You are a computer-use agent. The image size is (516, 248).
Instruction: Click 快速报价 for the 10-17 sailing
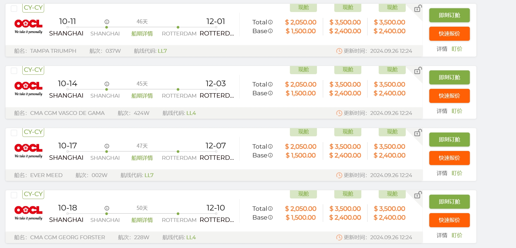tap(449, 158)
